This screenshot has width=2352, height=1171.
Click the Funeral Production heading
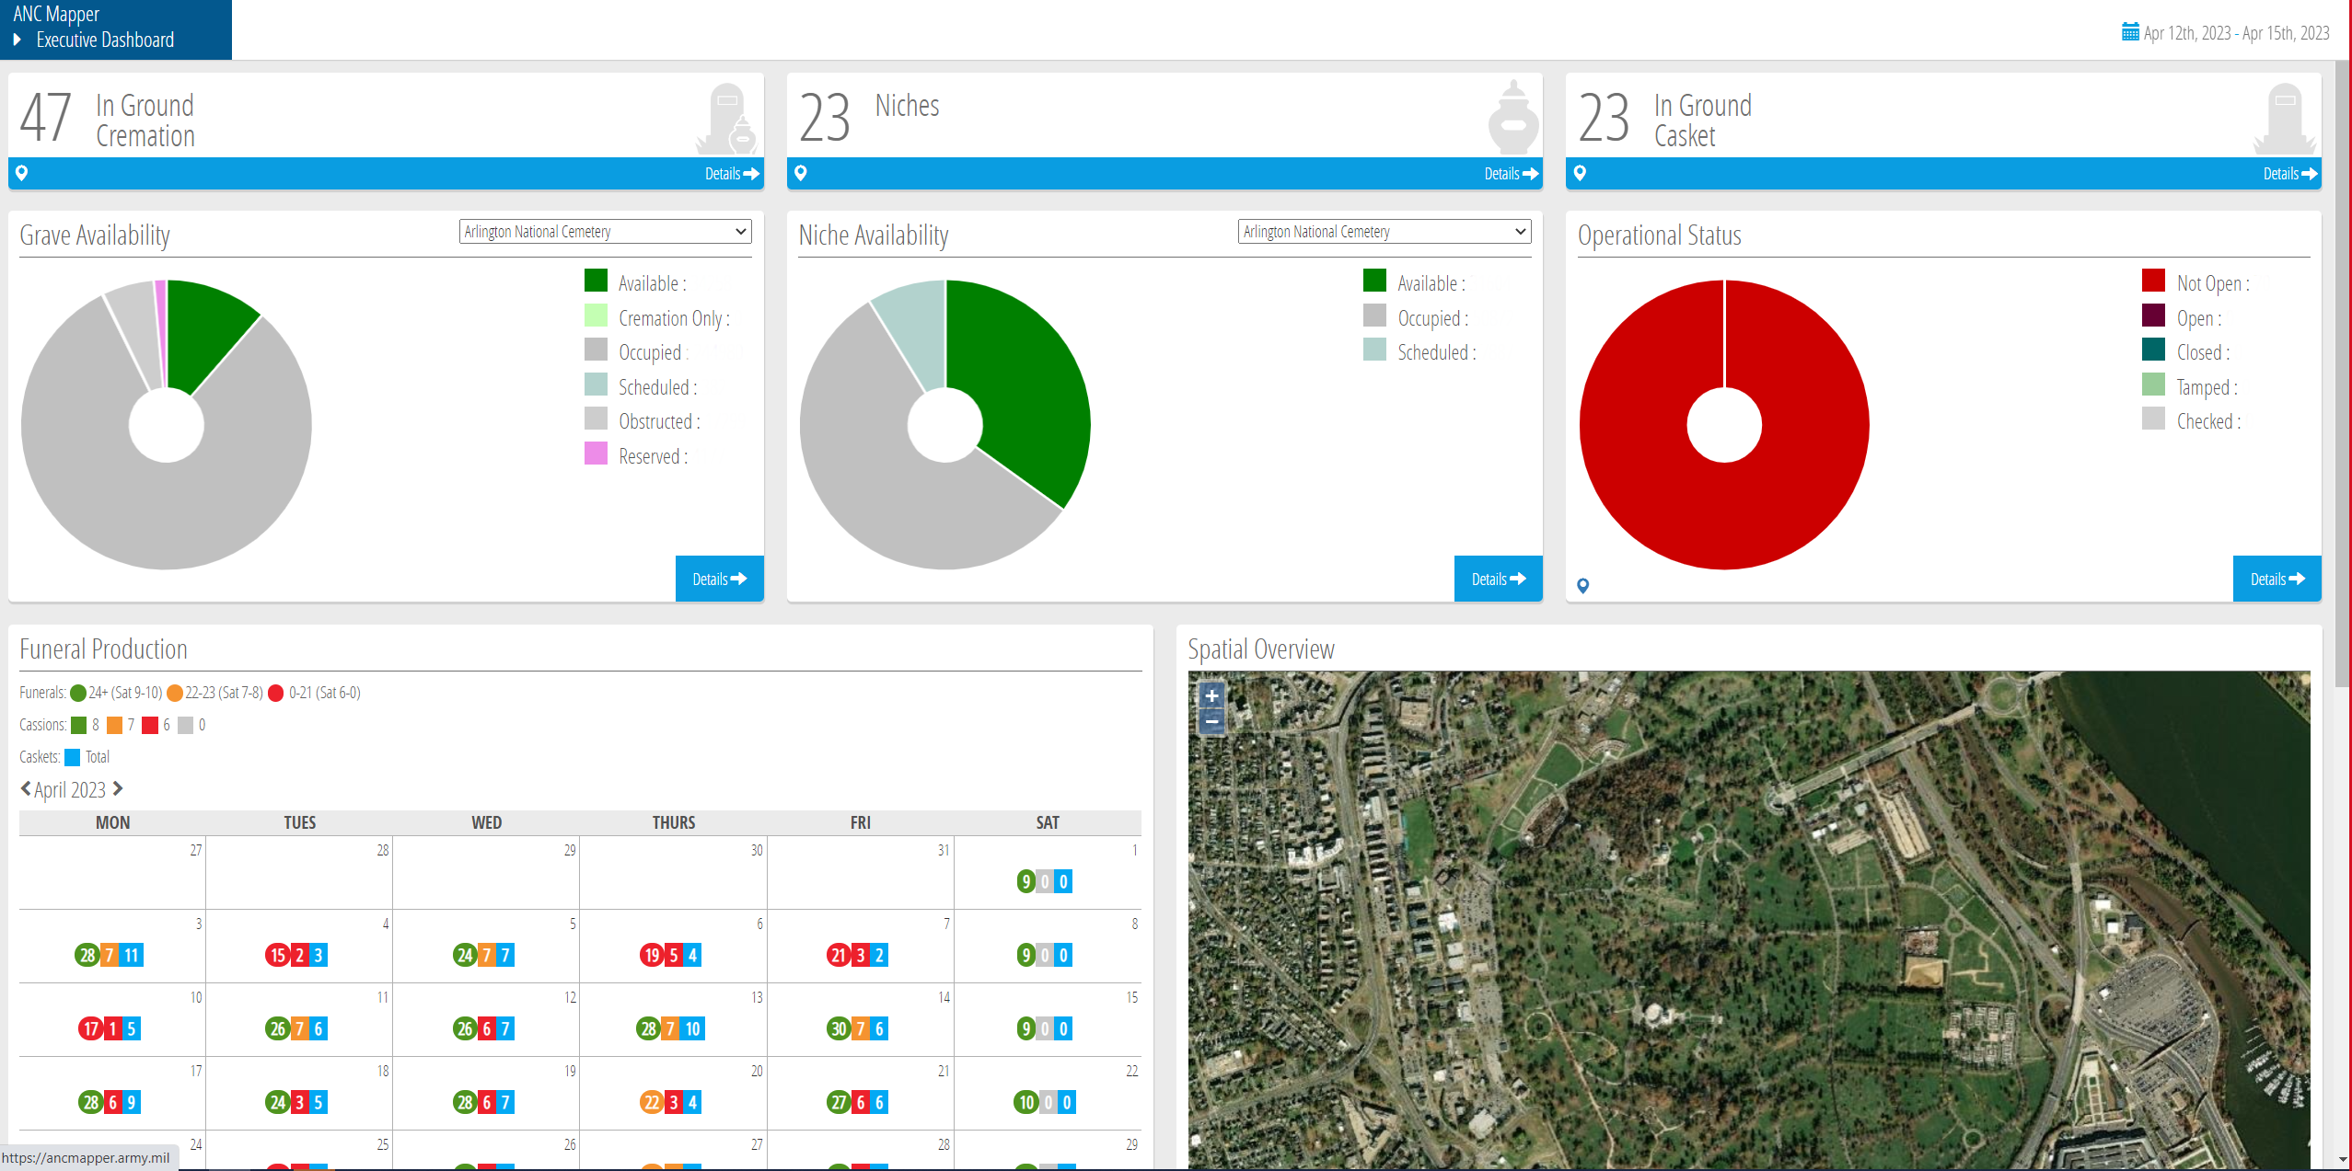[x=103, y=649]
